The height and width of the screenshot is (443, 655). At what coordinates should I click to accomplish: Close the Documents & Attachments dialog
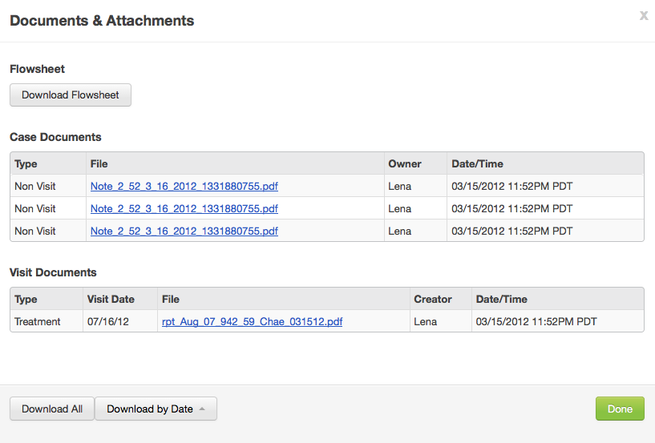[644, 15]
